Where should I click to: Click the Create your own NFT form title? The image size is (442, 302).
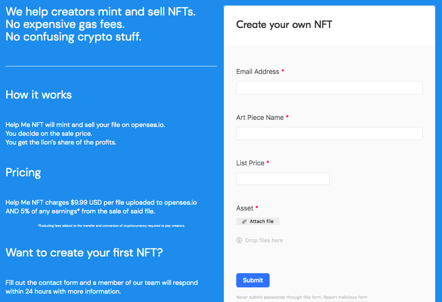click(x=284, y=25)
